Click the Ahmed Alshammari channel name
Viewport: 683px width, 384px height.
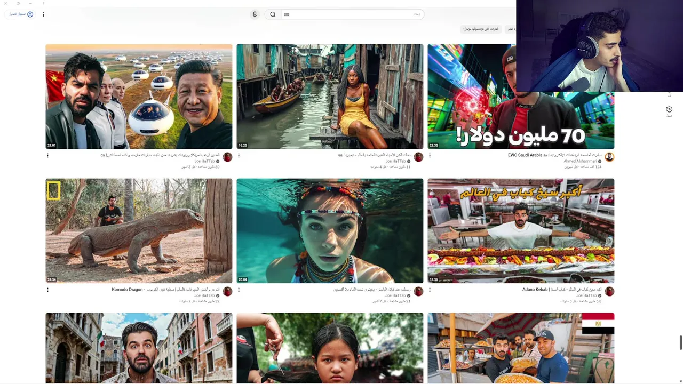[x=580, y=161]
